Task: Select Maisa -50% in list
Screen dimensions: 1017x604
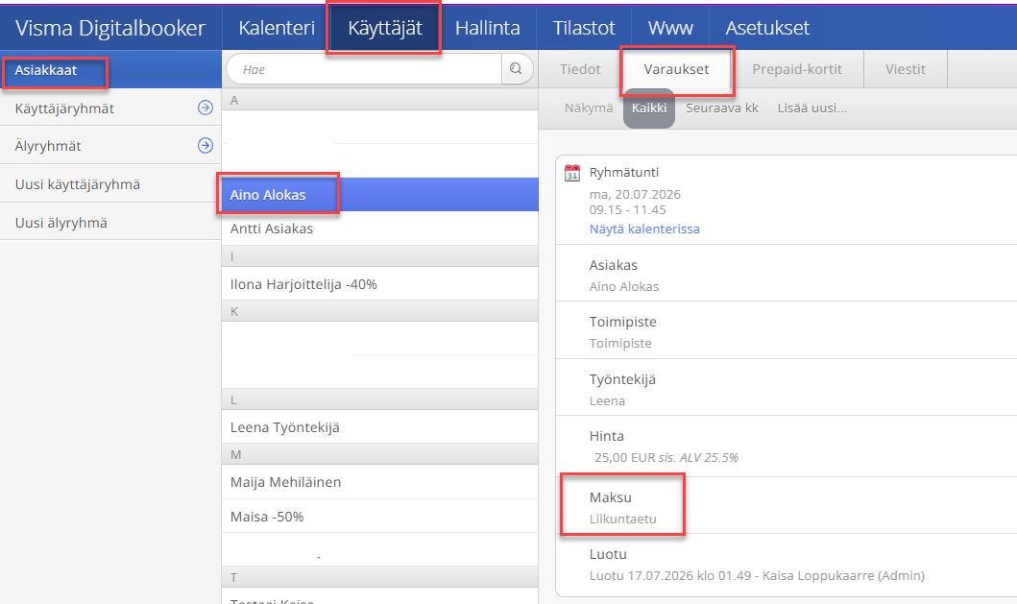Action: tap(380, 517)
